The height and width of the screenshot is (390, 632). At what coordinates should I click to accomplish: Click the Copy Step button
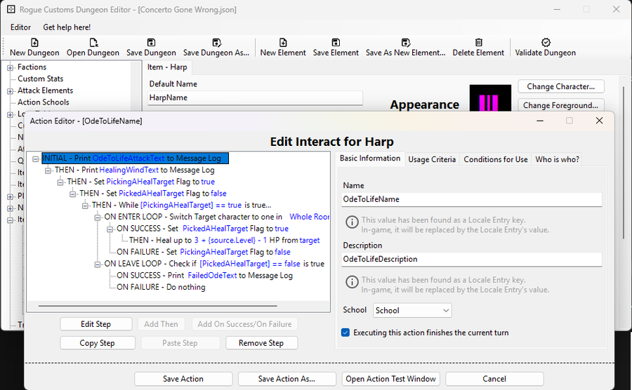[x=97, y=343]
